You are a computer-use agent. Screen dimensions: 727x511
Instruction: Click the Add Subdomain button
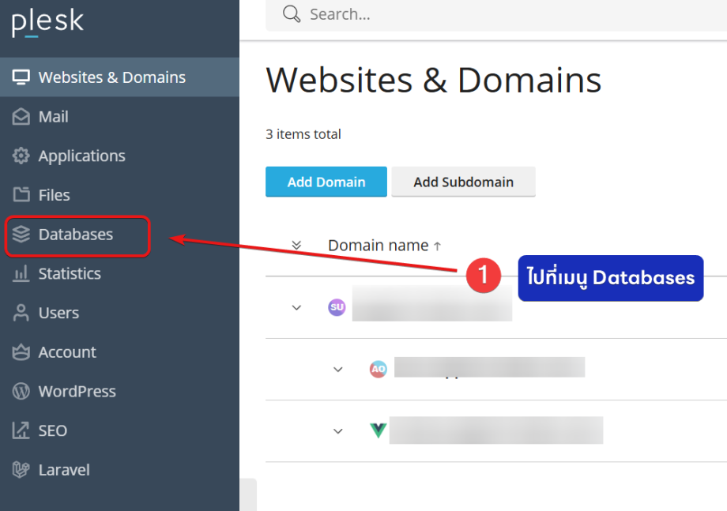[x=464, y=182]
